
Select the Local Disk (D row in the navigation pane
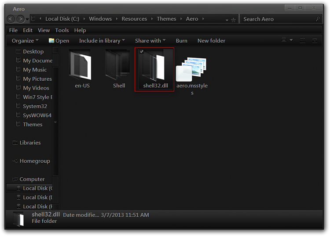29,197
